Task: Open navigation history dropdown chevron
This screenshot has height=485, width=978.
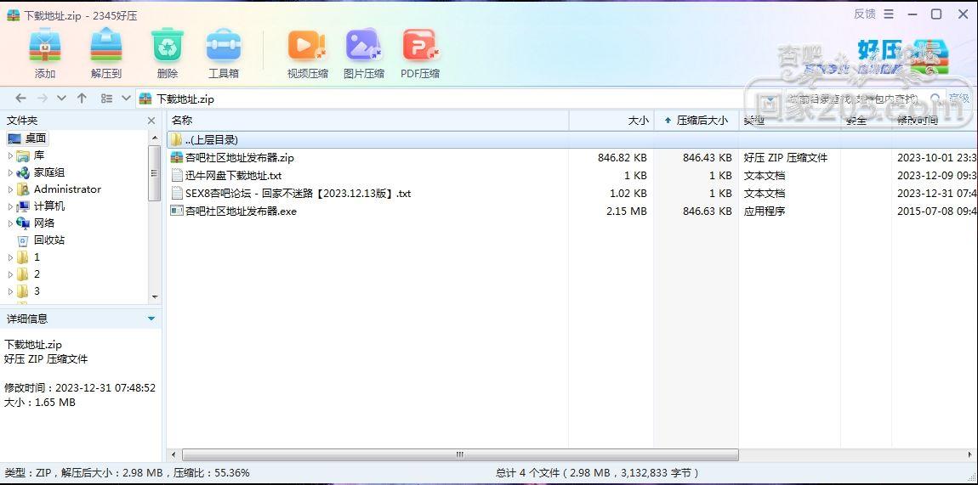Action: point(61,99)
